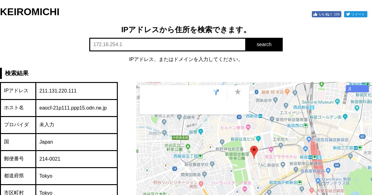Click the 新宿住友ビル marker icon
Viewport: 372px width, 195px height.
pos(259,138)
